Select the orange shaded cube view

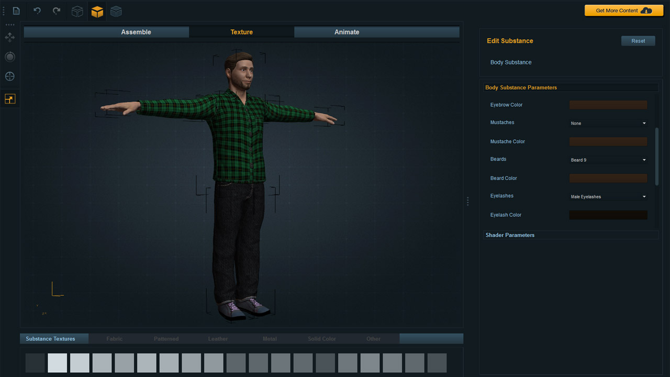(x=97, y=12)
